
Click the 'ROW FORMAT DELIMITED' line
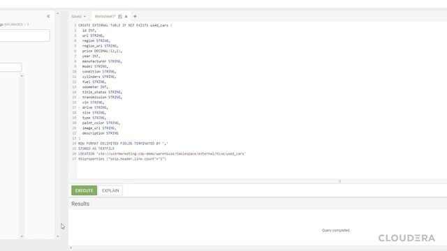(123, 144)
